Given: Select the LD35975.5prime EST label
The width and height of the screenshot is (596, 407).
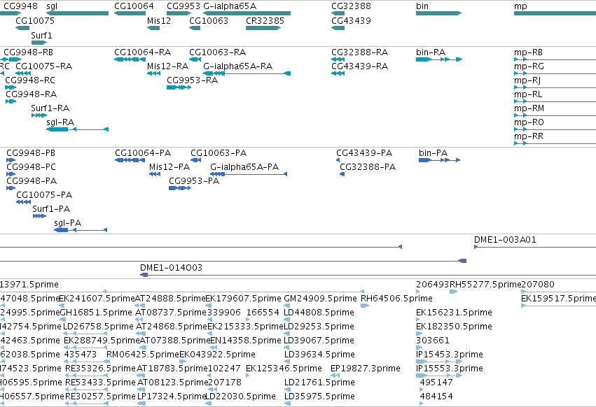Looking at the screenshot, I should click(x=319, y=397).
